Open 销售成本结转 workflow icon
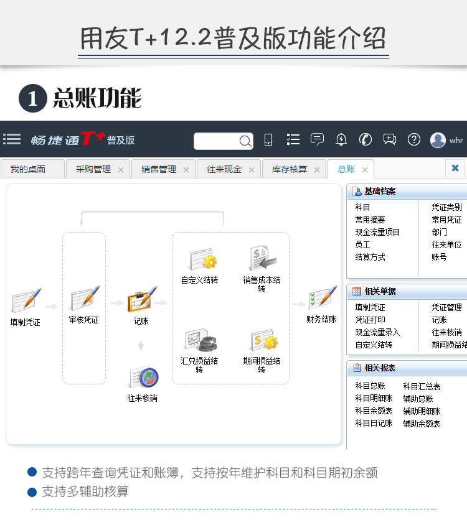 tap(263, 258)
